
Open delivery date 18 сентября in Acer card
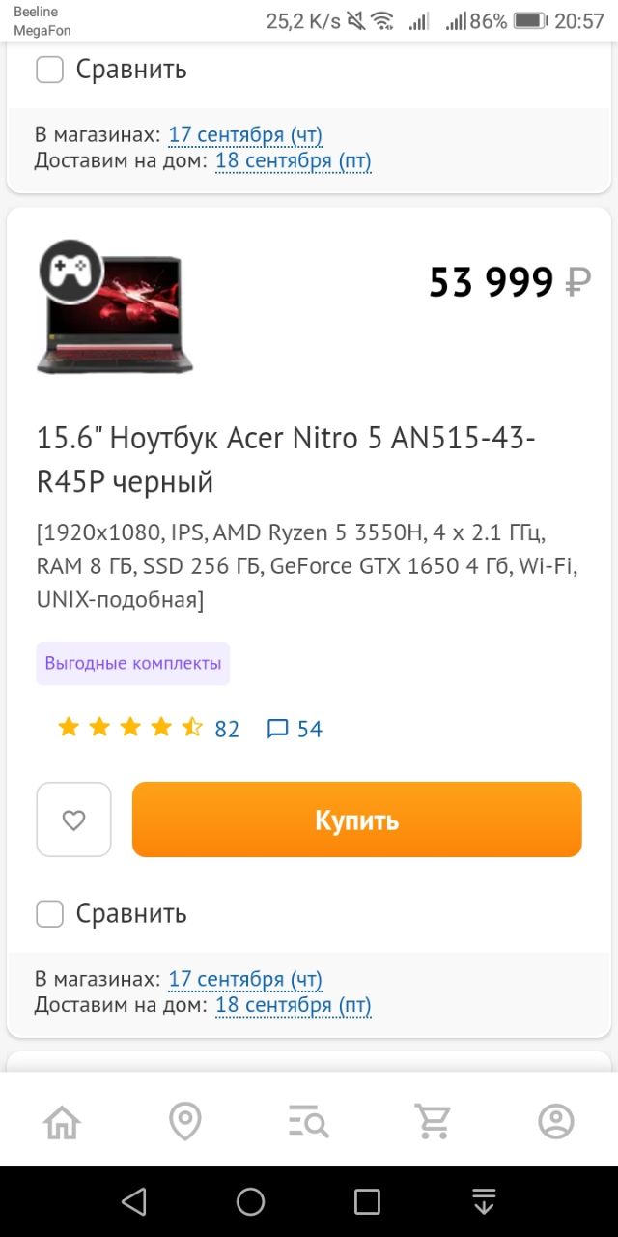point(293,1005)
